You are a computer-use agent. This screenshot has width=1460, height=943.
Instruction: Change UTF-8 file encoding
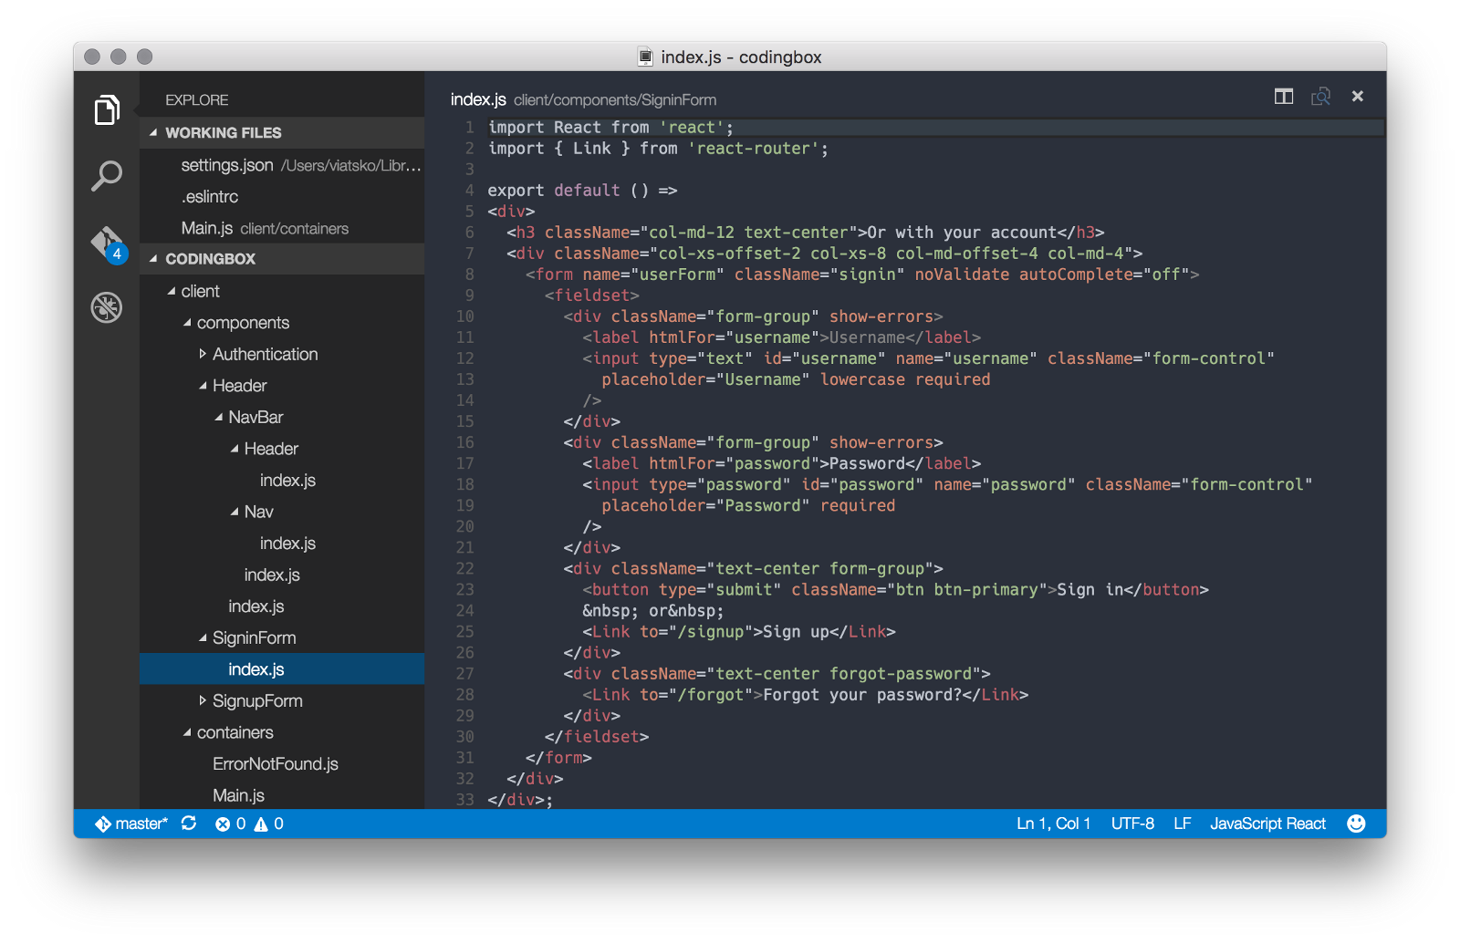pos(1132,824)
